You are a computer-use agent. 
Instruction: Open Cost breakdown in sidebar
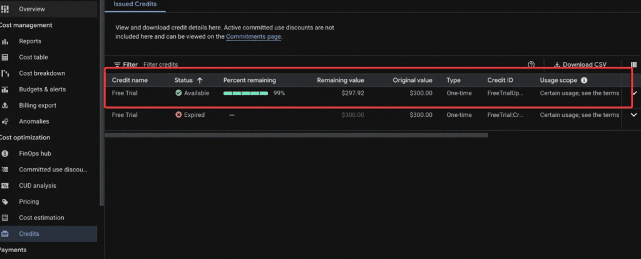tap(41, 73)
